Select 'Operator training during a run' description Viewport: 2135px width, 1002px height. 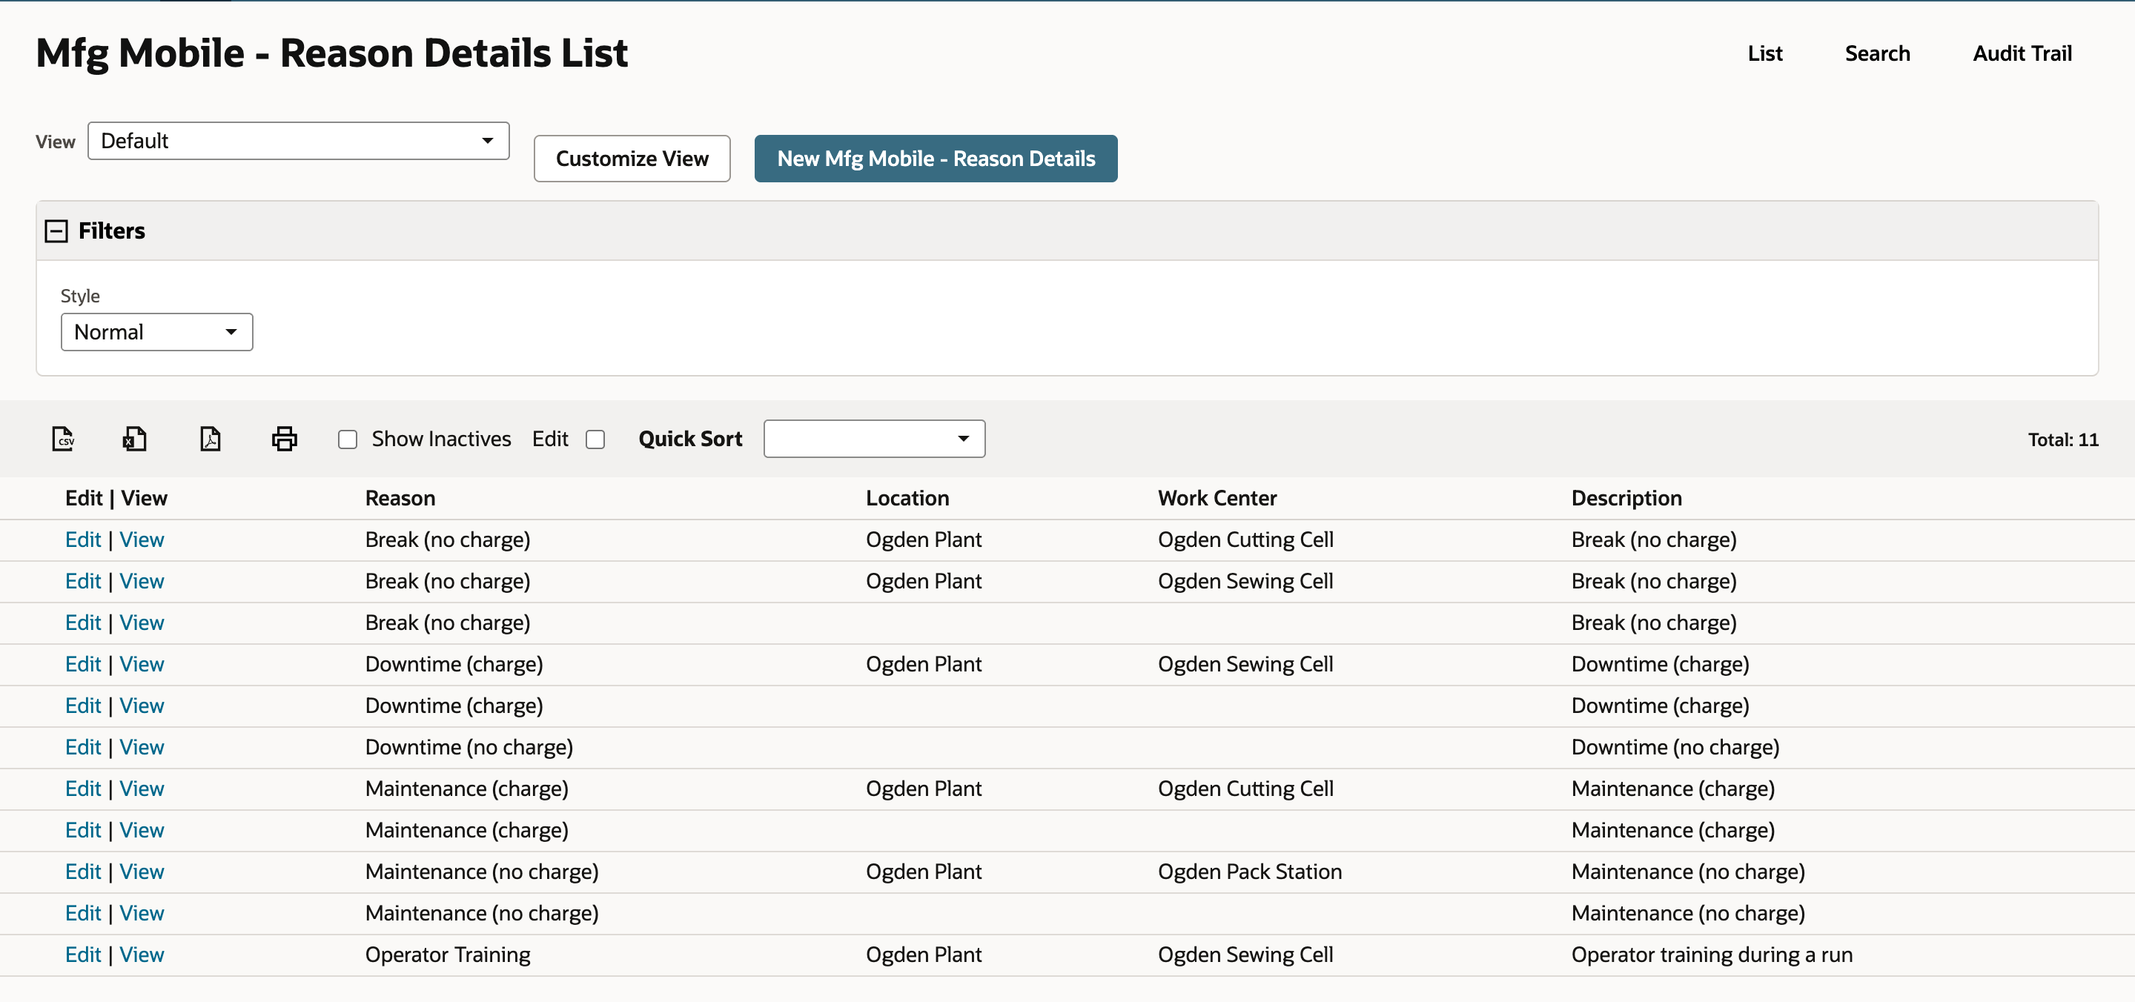(1712, 954)
